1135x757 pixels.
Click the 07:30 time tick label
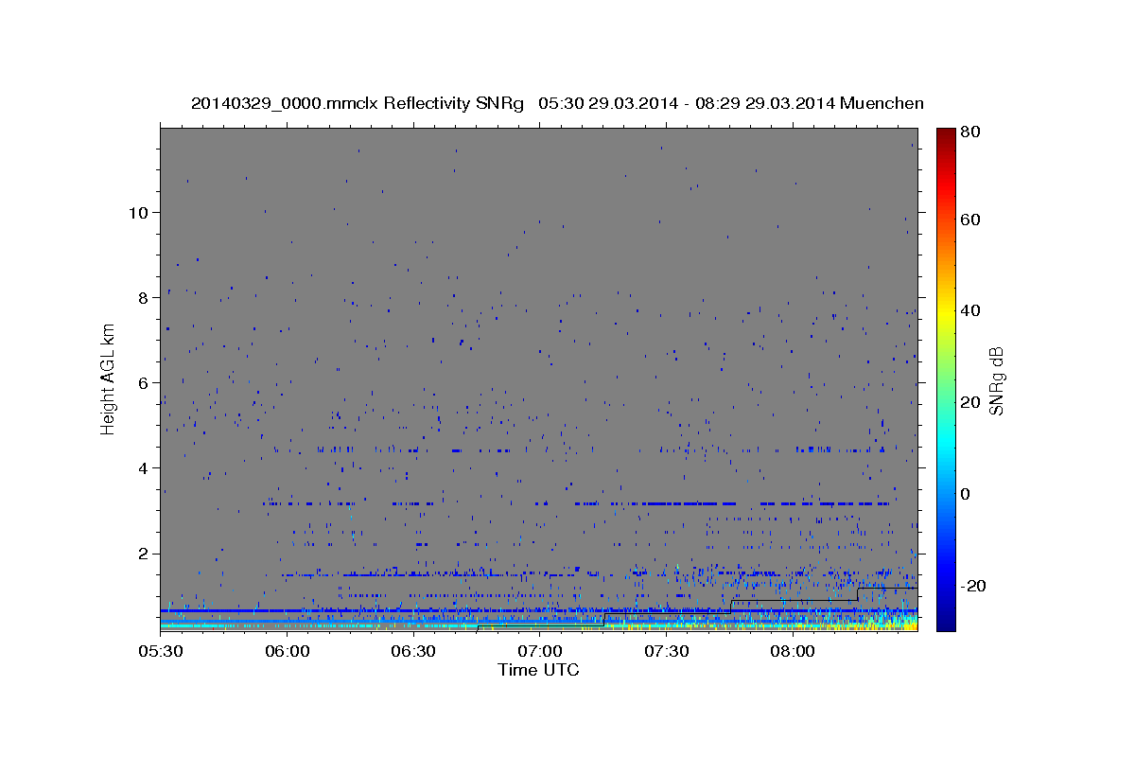point(666,652)
